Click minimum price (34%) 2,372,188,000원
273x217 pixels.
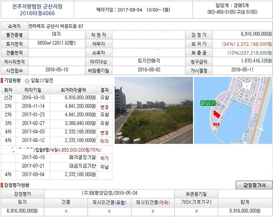click(x=247, y=44)
